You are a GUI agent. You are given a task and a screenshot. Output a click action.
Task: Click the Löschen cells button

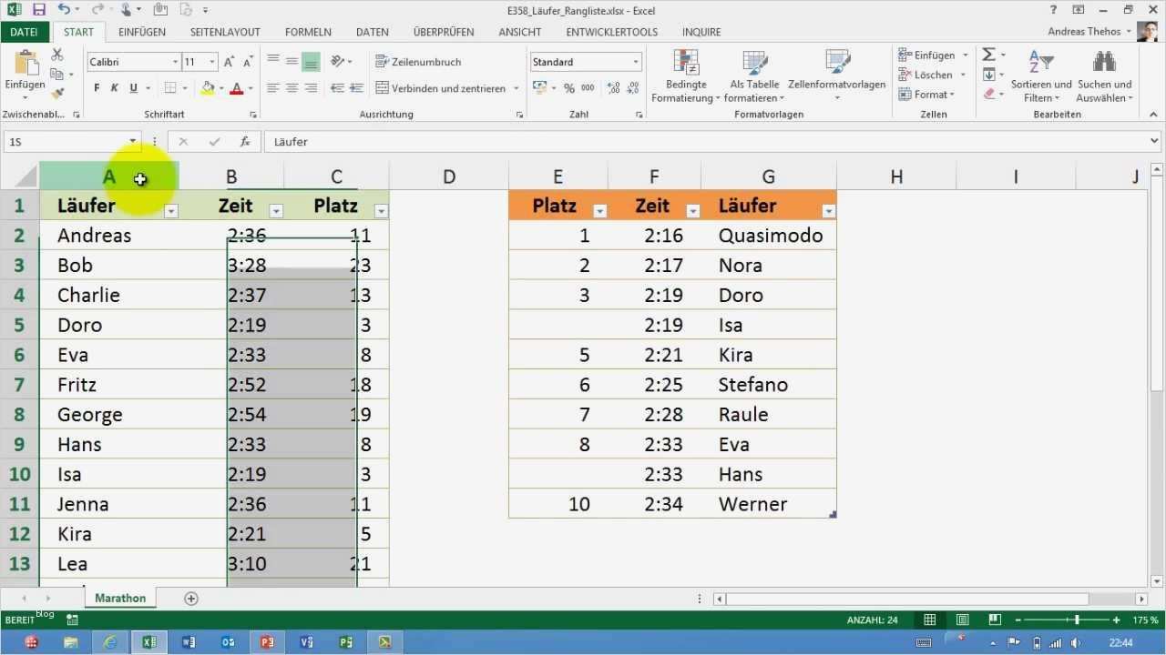point(926,75)
